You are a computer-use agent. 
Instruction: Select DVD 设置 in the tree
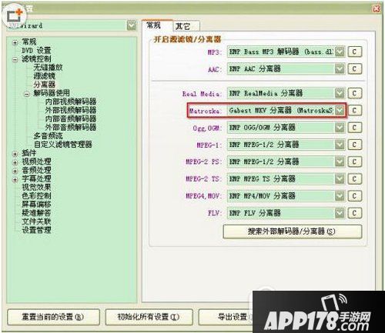pyautogui.click(x=36, y=51)
